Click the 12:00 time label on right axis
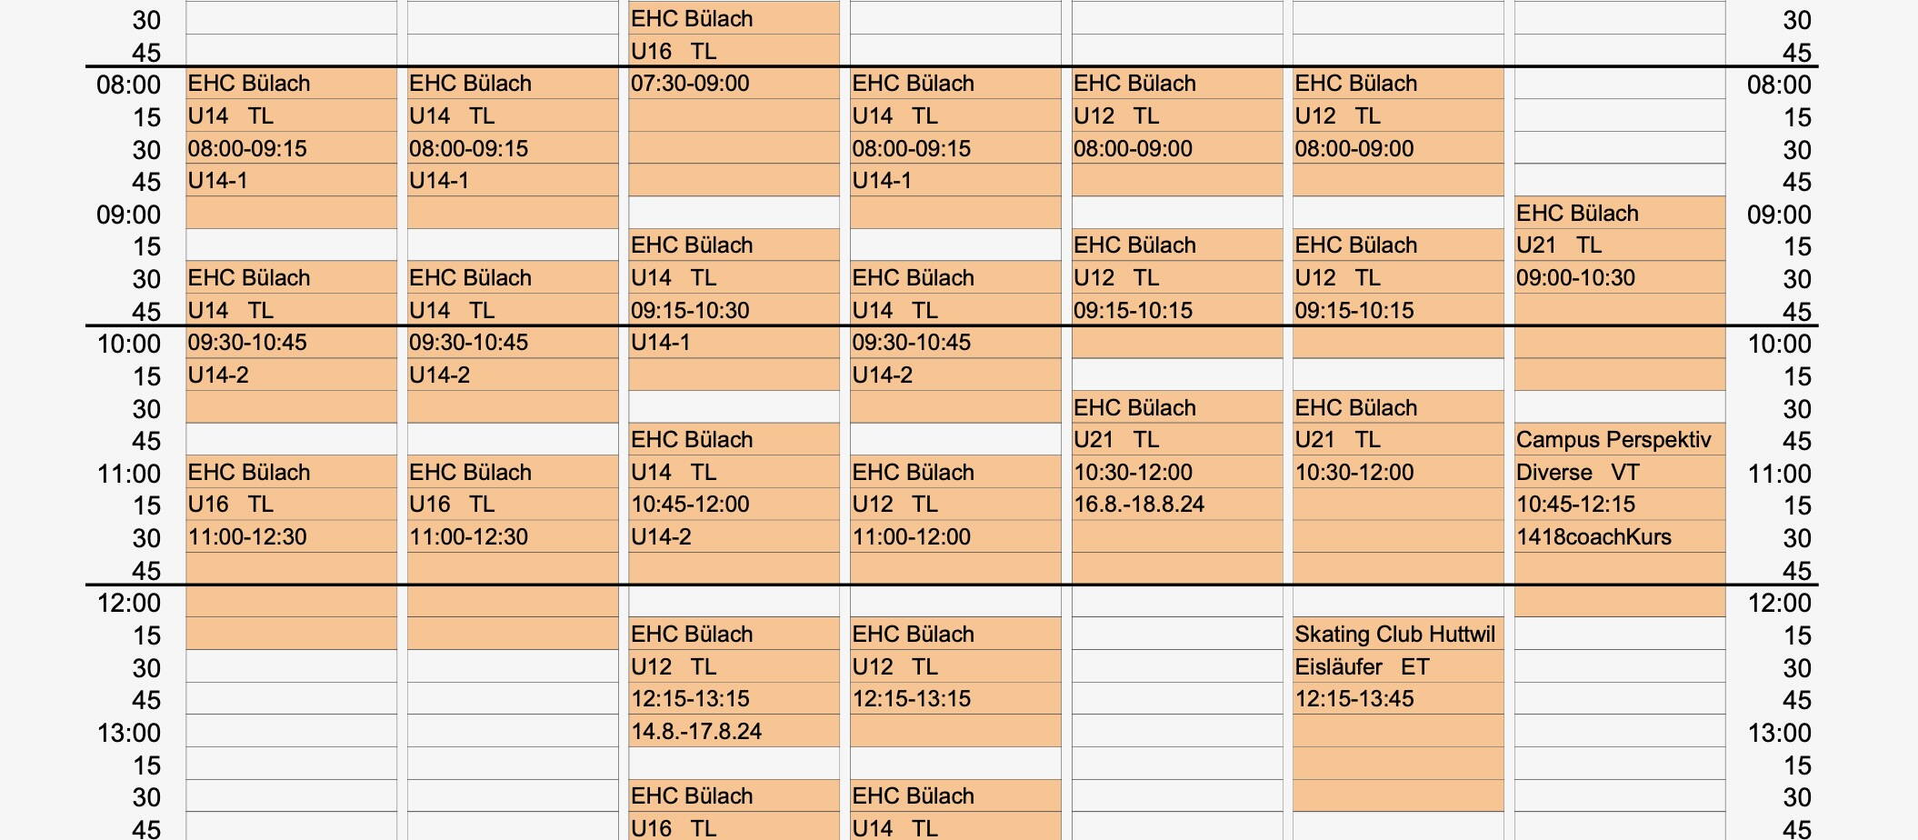 [x=1779, y=604]
